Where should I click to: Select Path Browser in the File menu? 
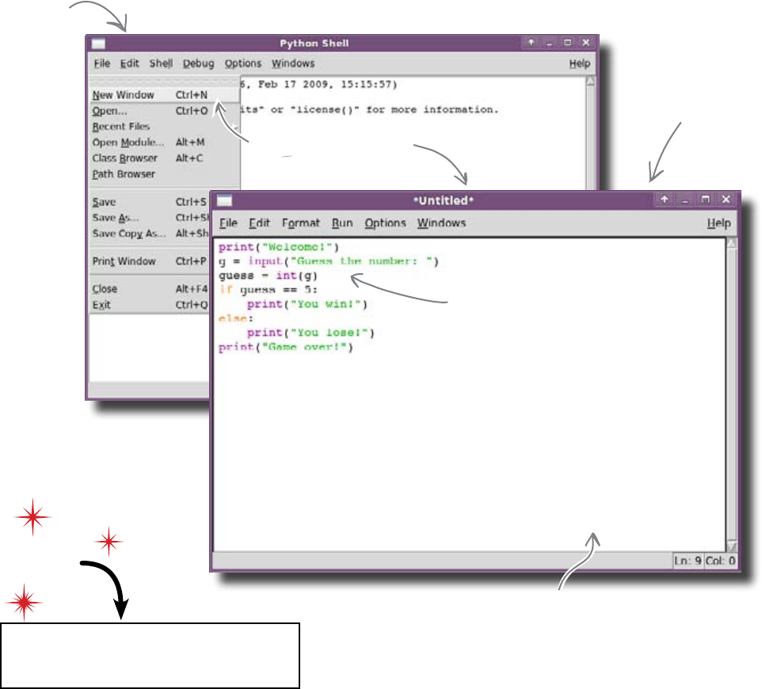pos(164,174)
